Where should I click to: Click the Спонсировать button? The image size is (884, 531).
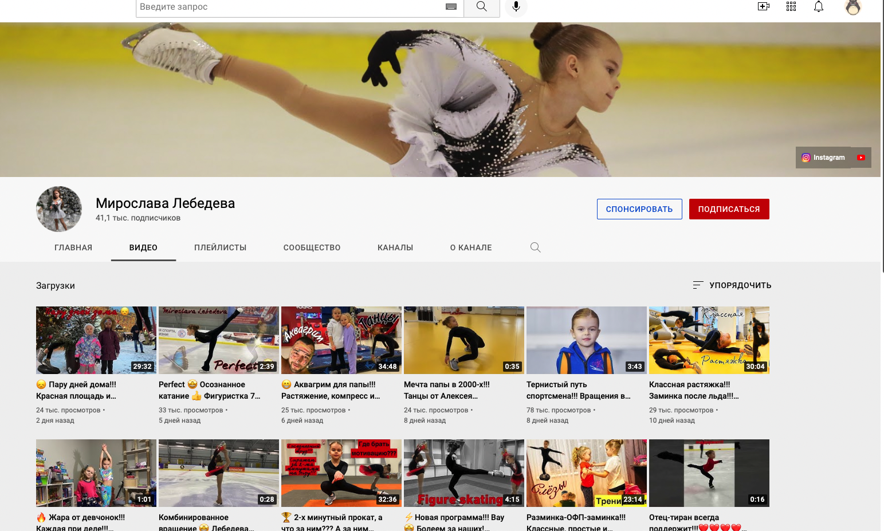pyautogui.click(x=639, y=209)
